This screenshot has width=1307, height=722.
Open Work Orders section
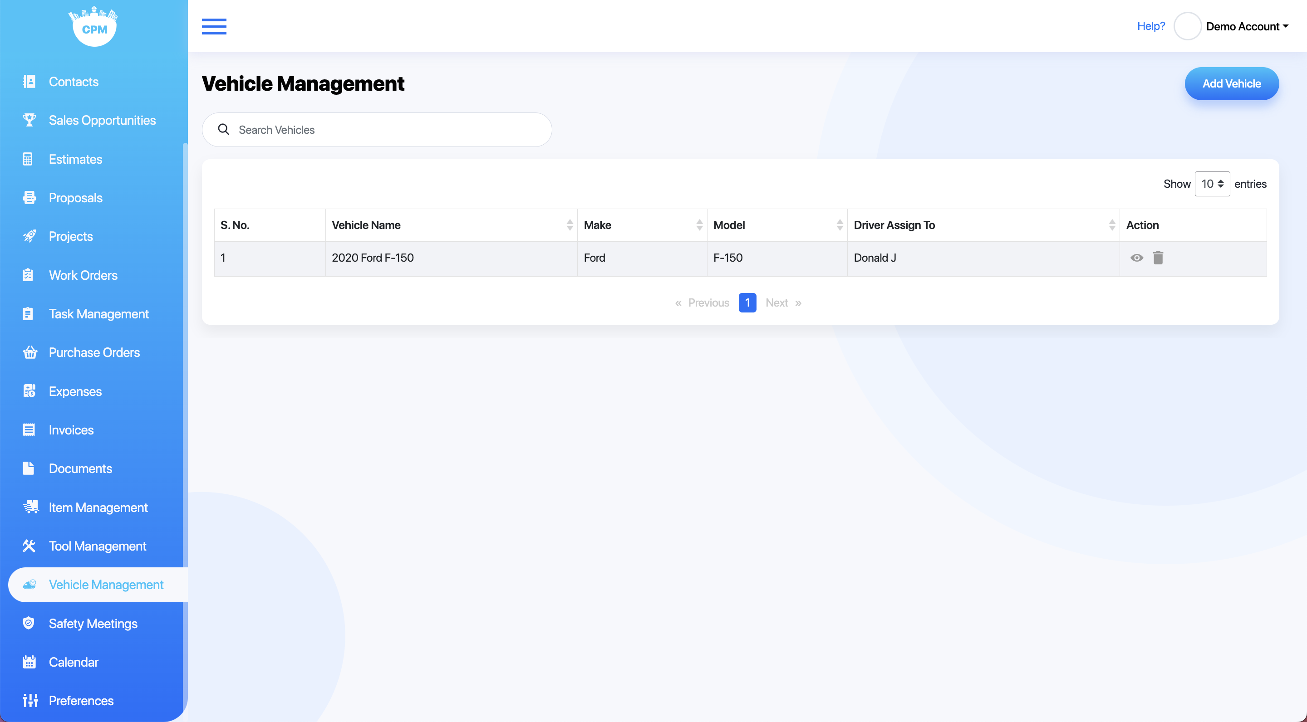83,275
